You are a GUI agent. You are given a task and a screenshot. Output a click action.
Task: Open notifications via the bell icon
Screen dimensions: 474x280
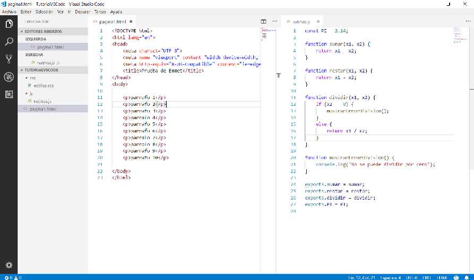[467, 277]
